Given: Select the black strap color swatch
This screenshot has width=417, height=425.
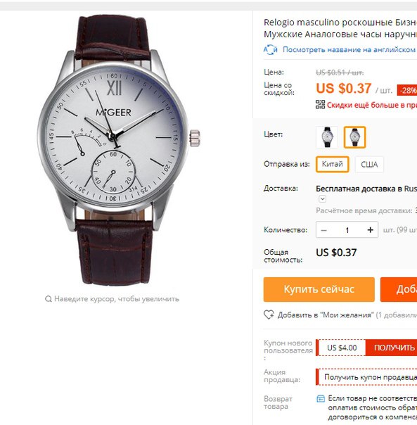Looking at the screenshot, I should point(327,137).
